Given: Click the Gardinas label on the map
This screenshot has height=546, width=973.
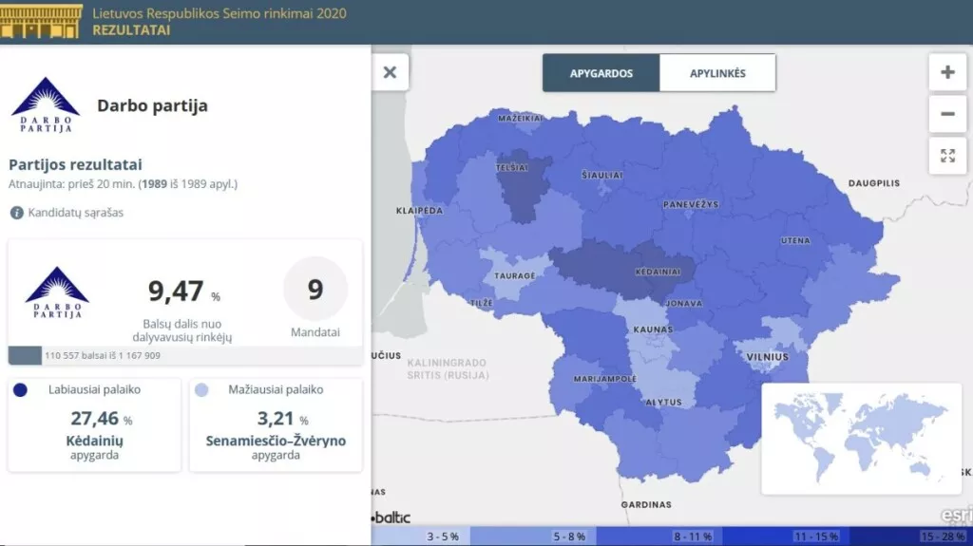Looking at the screenshot, I should (646, 504).
